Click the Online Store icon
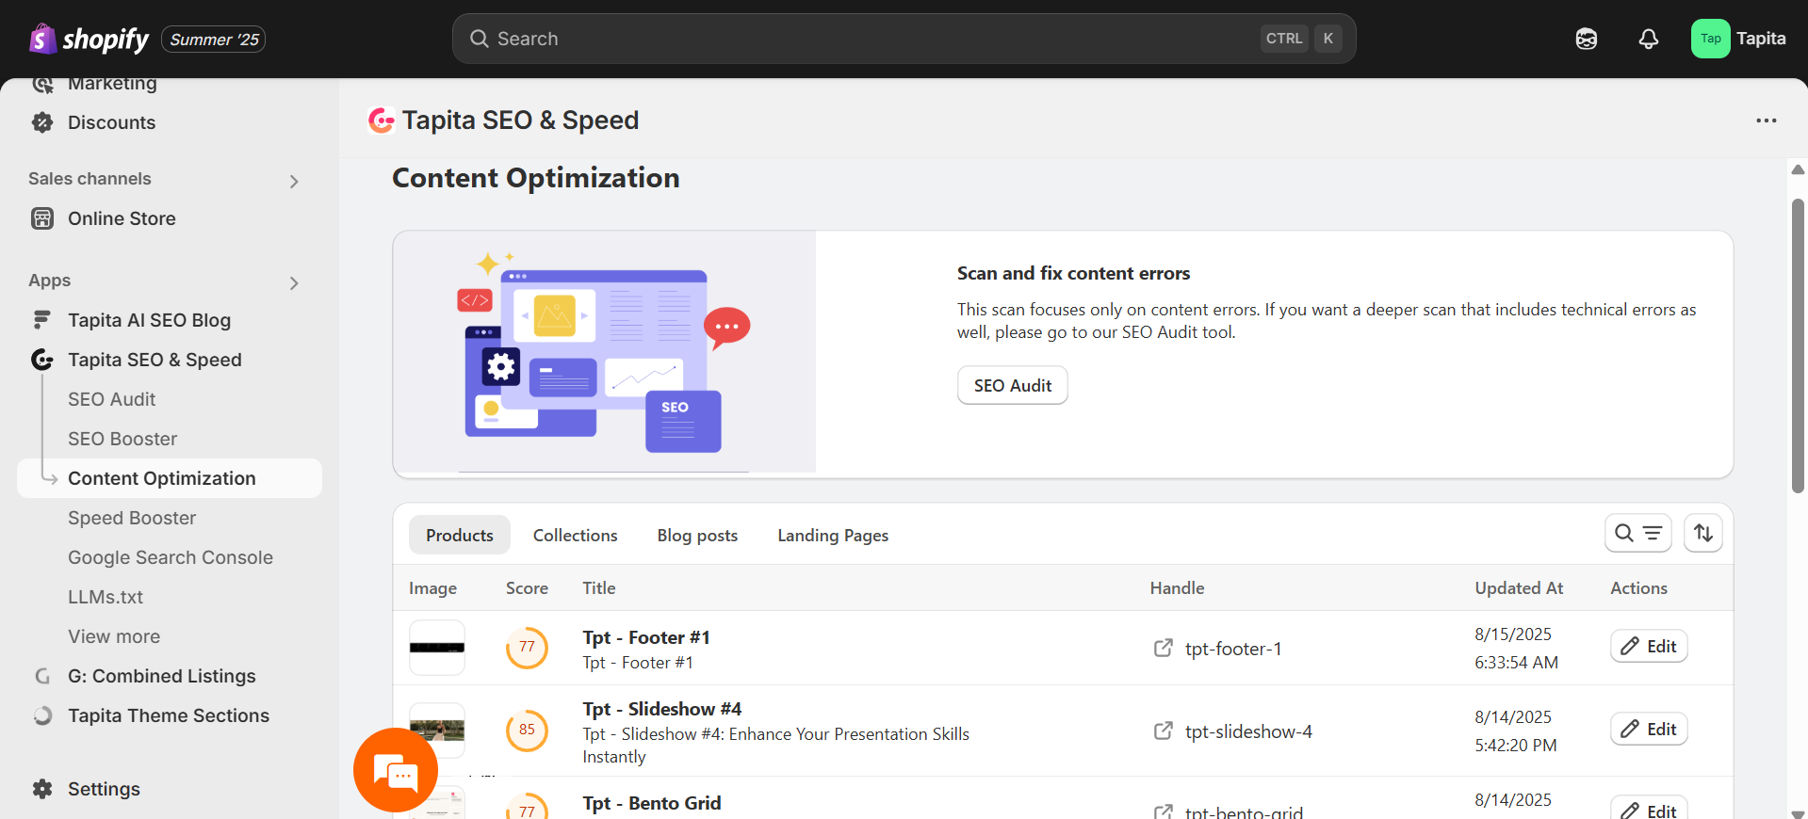 click(42, 218)
